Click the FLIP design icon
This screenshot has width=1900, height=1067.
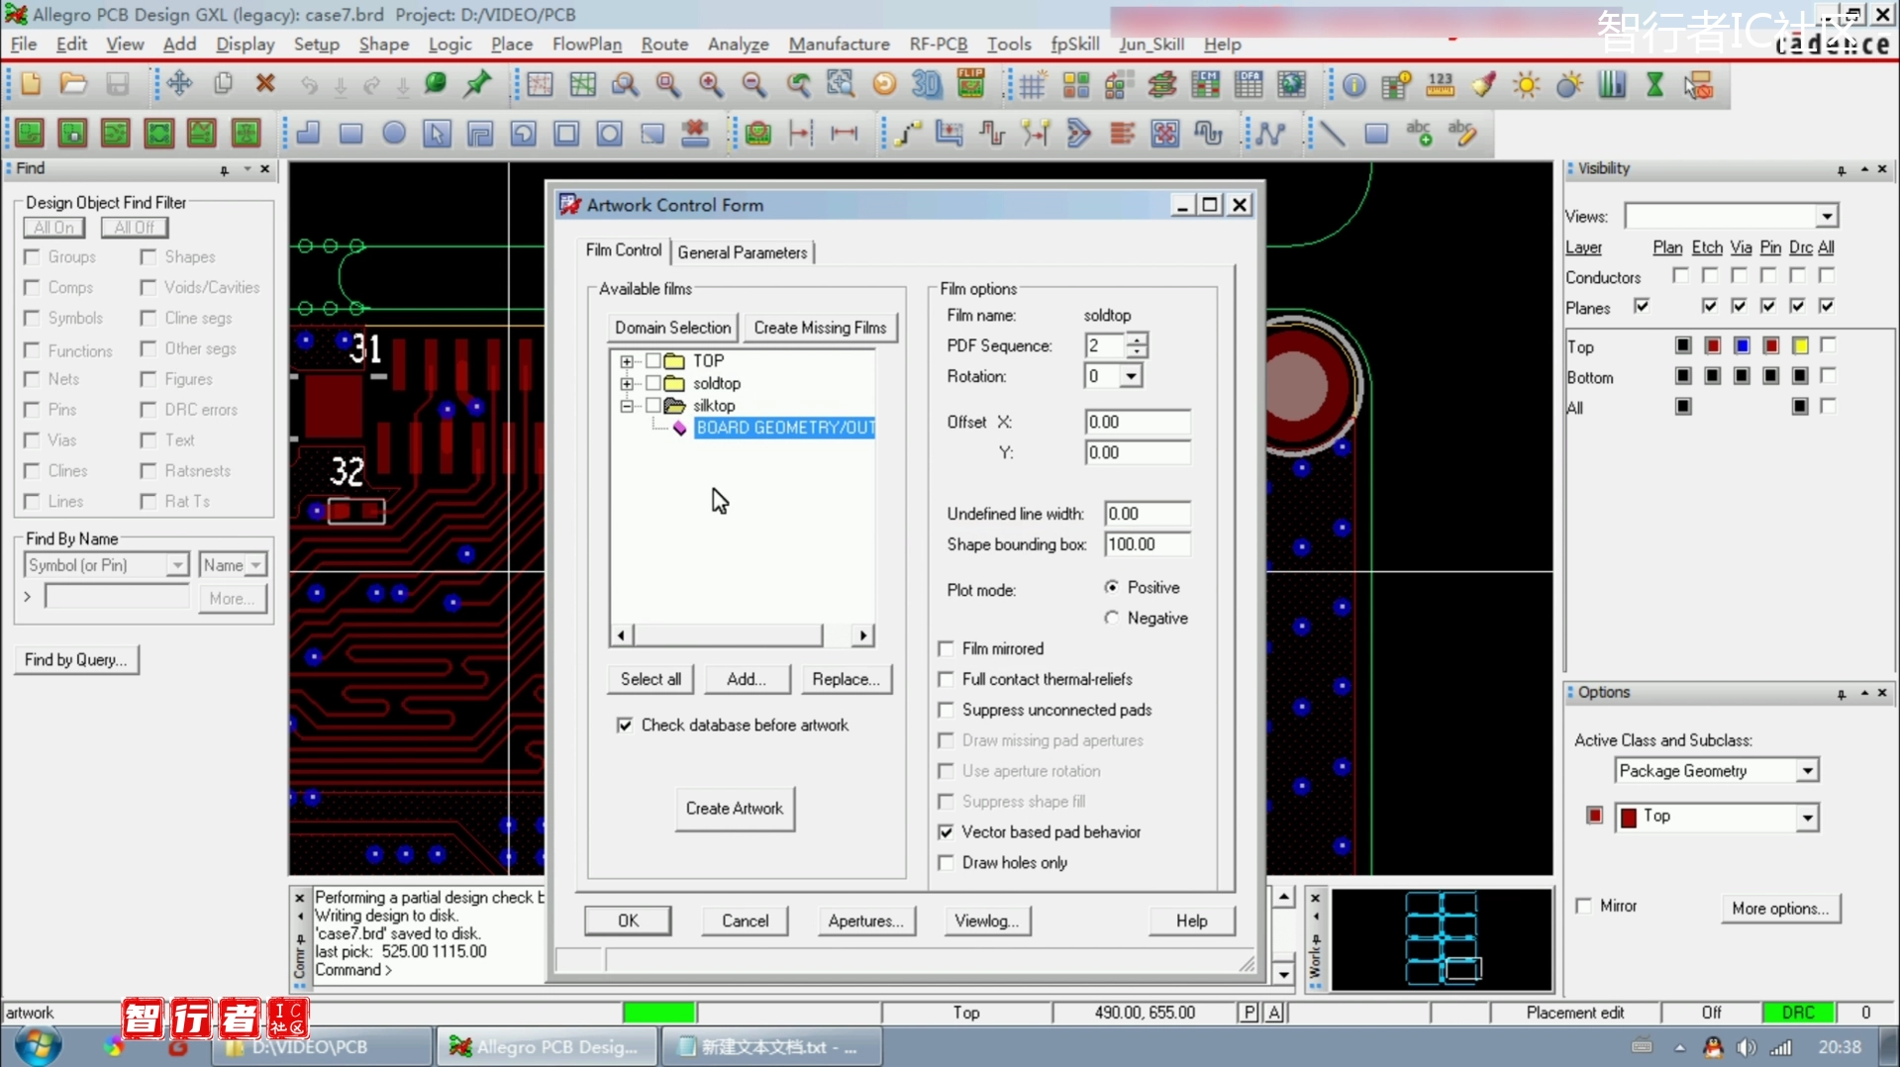click(970, 84)
